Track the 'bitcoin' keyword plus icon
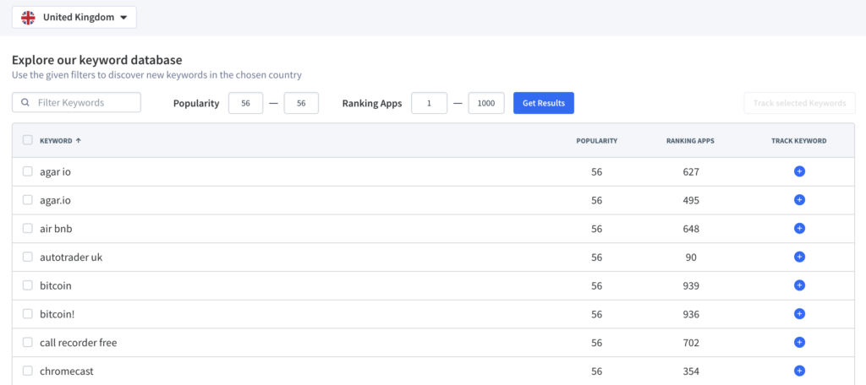The height and width of the screenshot is (385, 866). click(x=799, y=285)
